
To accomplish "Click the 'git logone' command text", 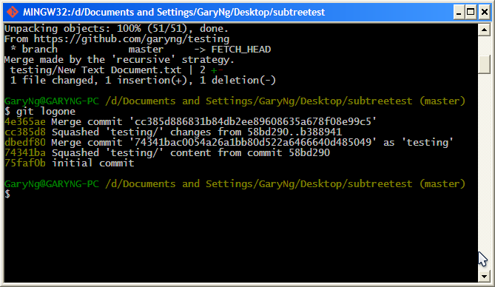I will (x=46, y=112).
